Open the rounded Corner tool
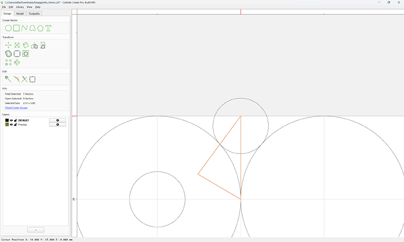 click(x=17, y=54)
